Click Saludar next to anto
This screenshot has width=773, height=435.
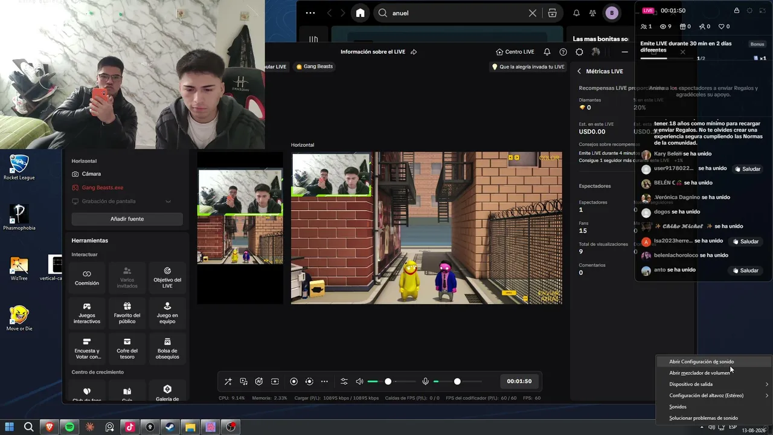(745, 271)
